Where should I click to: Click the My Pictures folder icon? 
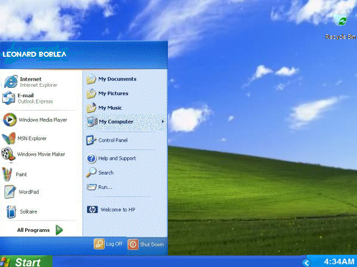click(91, 93)
